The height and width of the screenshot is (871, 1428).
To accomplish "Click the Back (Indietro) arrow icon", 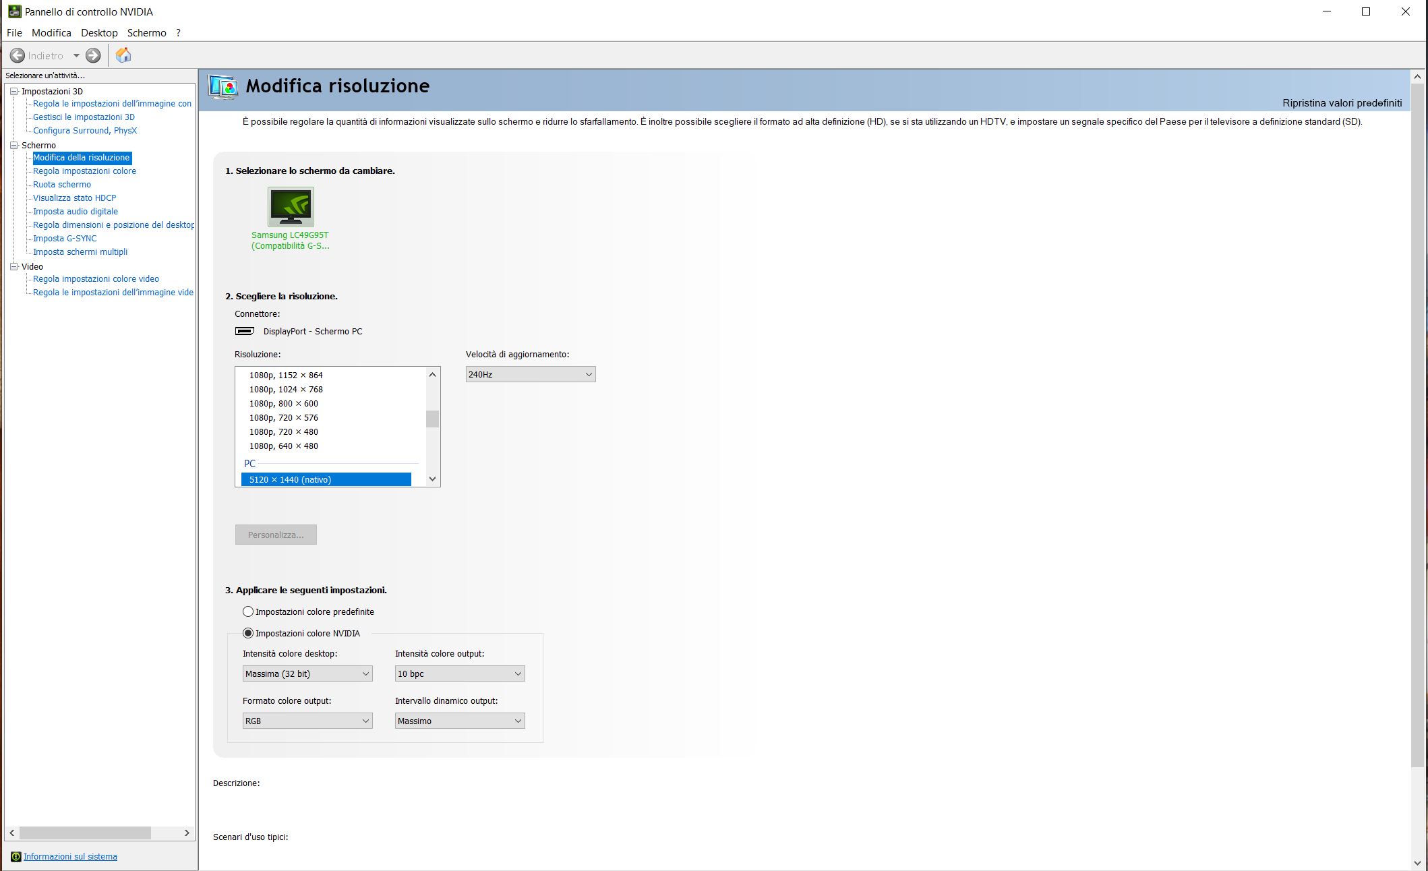I will click(x=18, y=55).
